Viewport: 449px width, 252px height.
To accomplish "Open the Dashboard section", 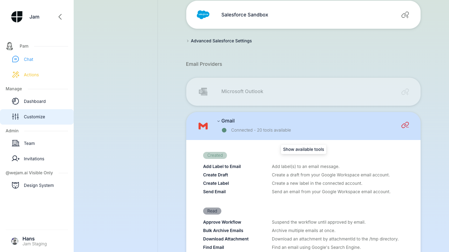I will coord(37,101).
